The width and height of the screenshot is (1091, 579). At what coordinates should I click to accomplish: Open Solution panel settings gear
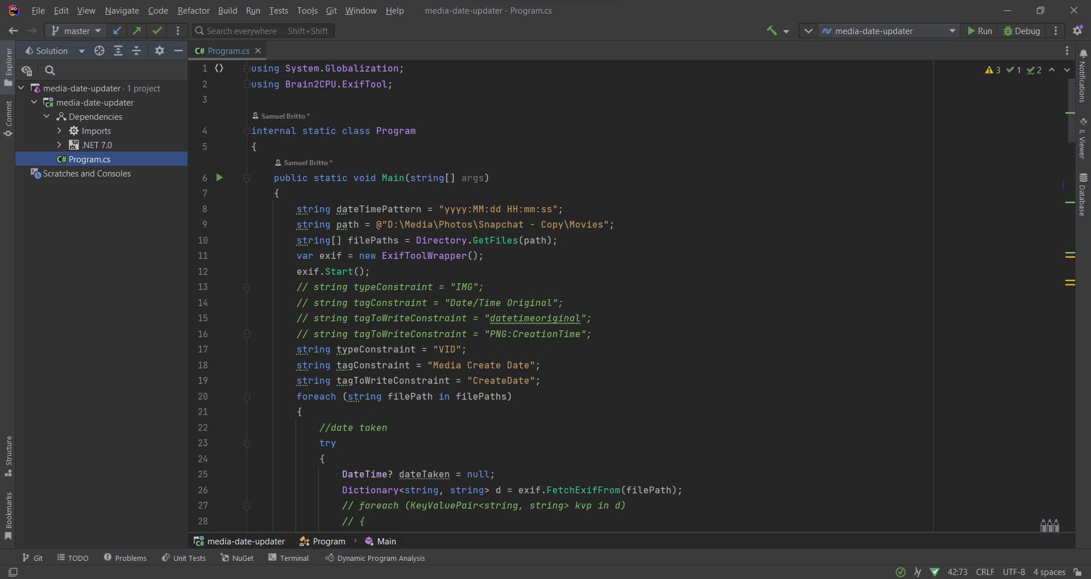coord(160,51)
